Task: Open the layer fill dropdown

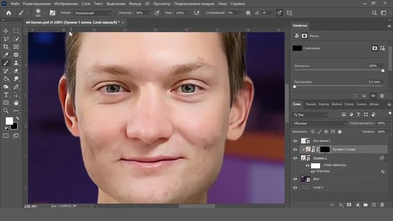Action: point(389,131)
